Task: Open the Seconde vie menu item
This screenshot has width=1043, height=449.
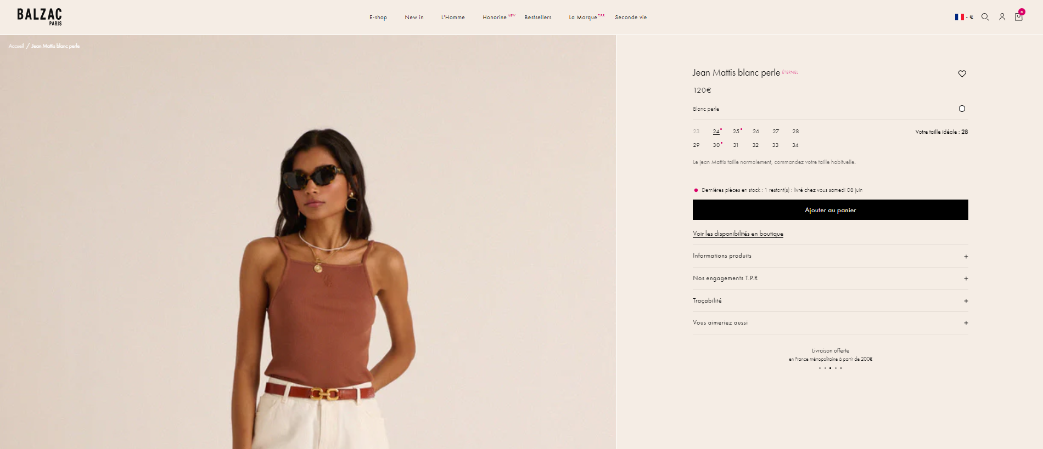Action: (x=631, y=18)
